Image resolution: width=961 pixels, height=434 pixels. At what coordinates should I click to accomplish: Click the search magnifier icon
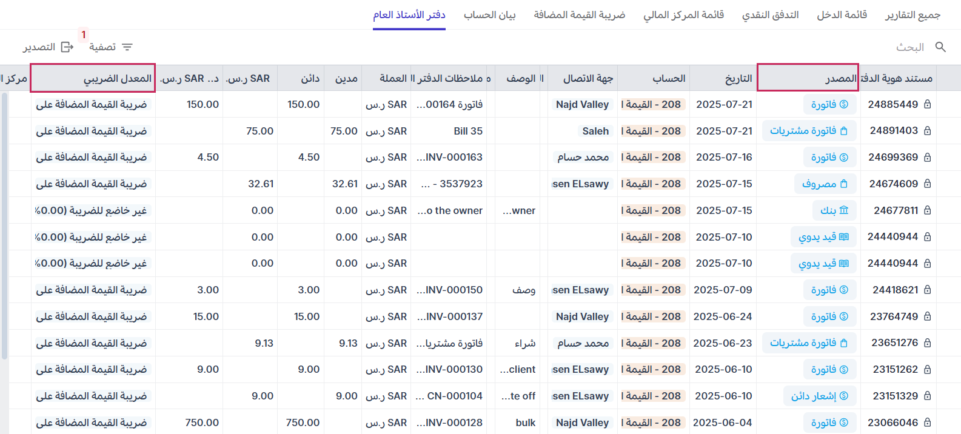click(940, 47)
